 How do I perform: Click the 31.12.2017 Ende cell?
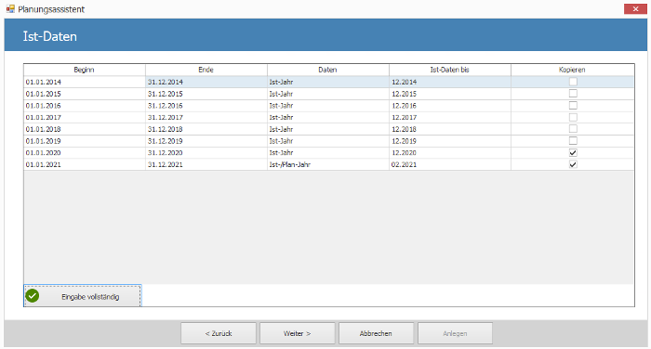pyautogui.click(x=206, y=117)
